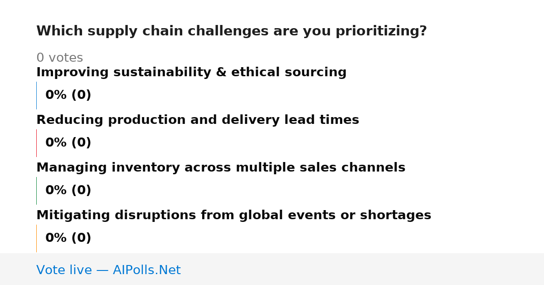Select Reducing production and delivery lead times
This screenshot has height=285, width=544.
point(198,120)
